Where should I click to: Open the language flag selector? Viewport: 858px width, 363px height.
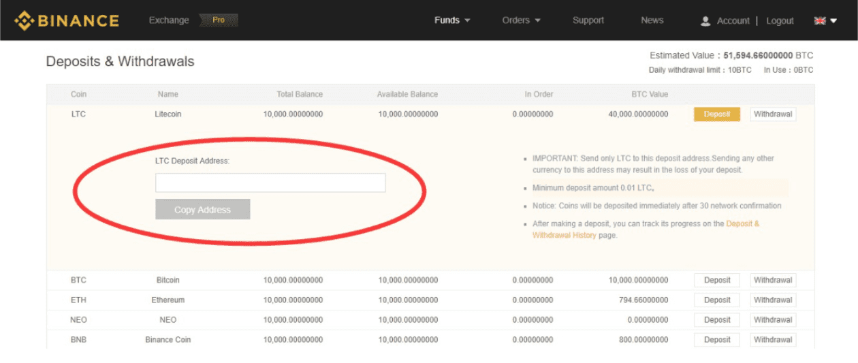(x=825, y=20)
